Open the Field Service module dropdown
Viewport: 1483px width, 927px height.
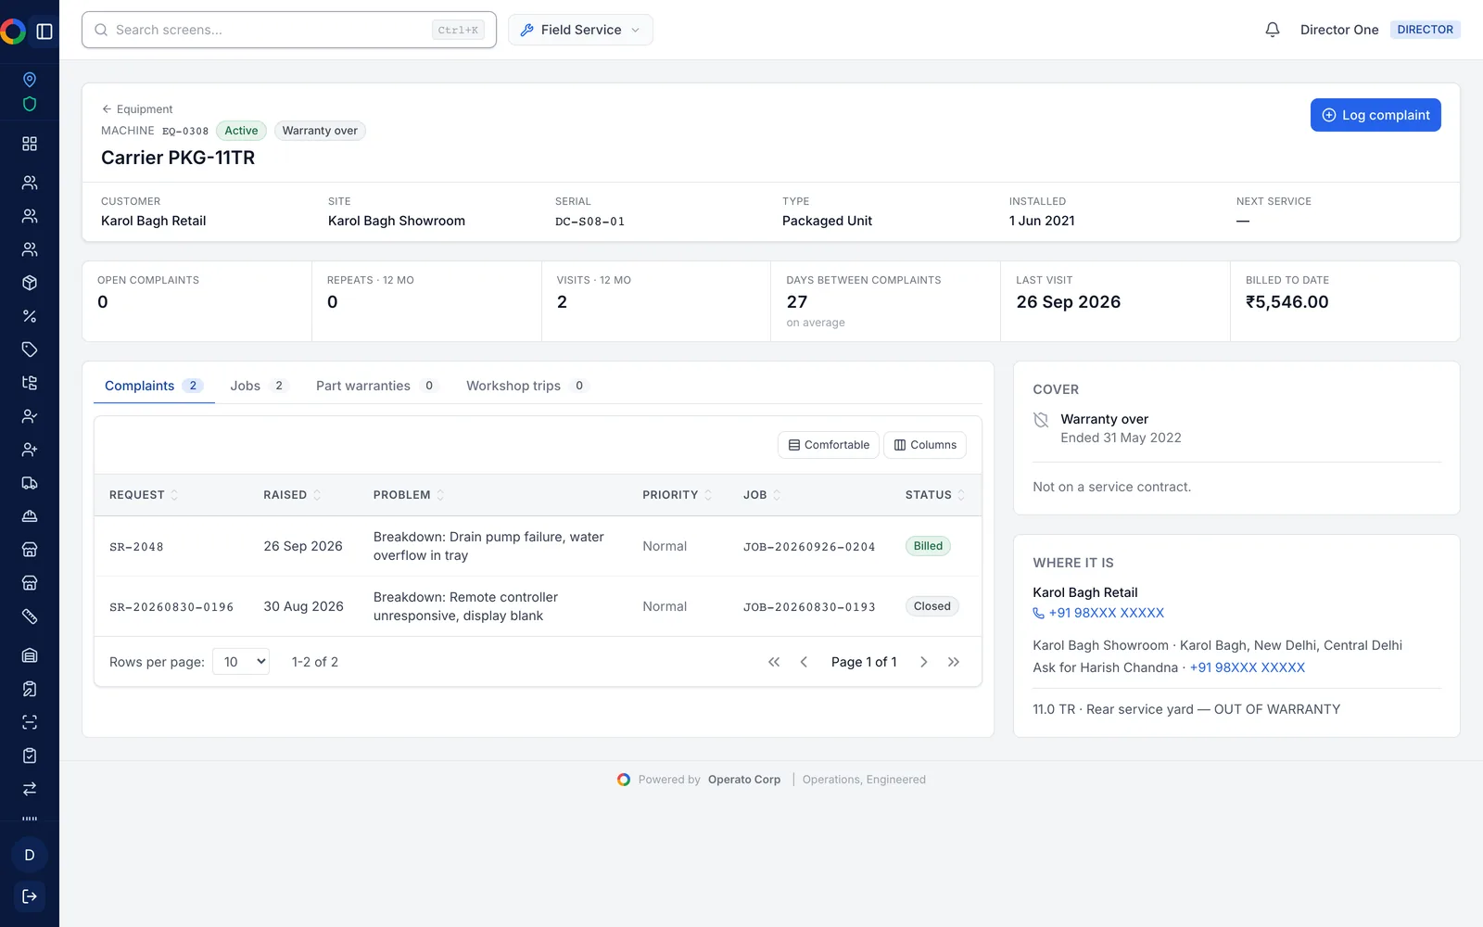pyautogui.click(x=580, y=30)
